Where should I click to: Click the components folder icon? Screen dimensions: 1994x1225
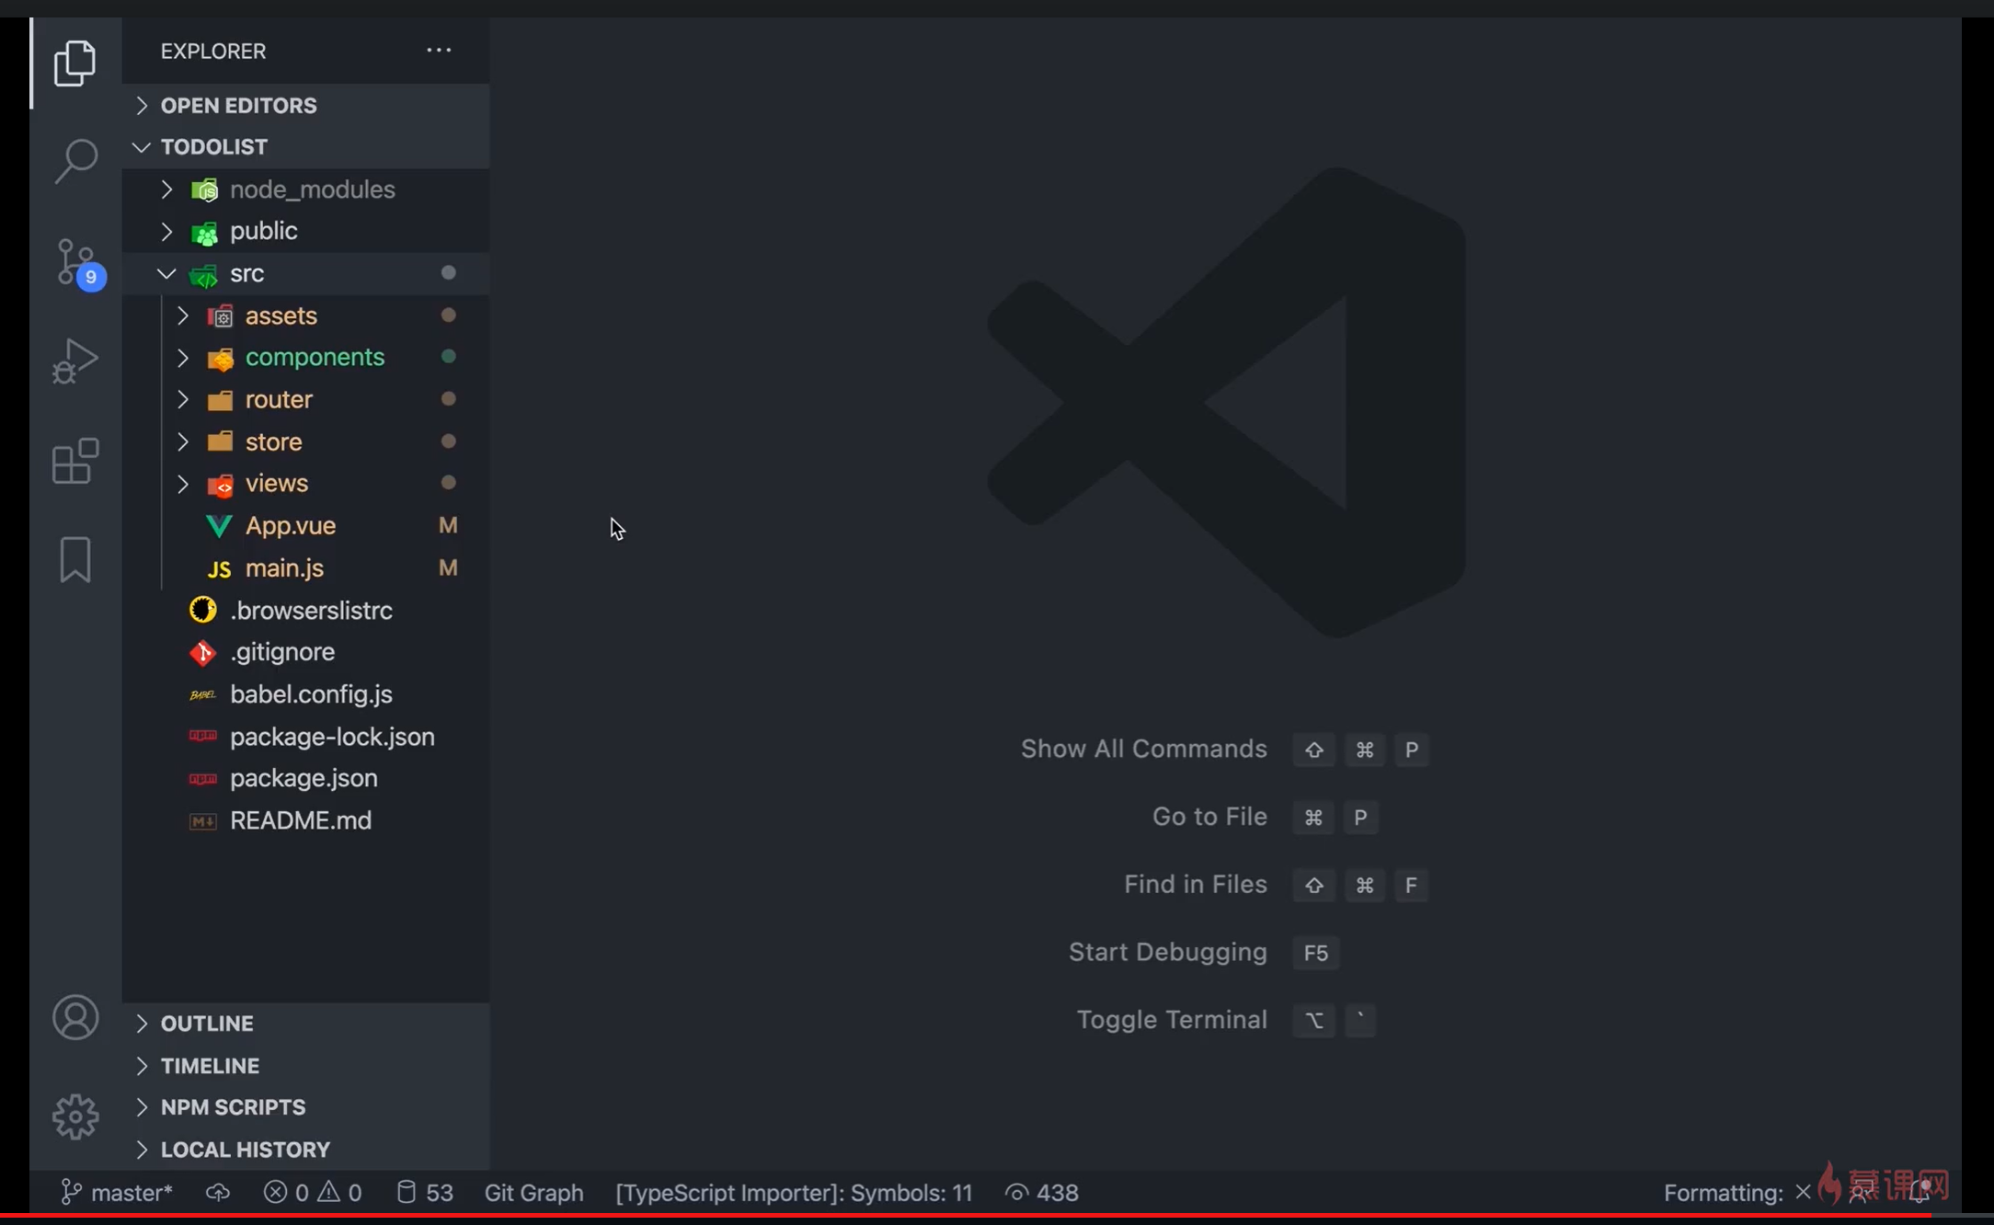220,359
